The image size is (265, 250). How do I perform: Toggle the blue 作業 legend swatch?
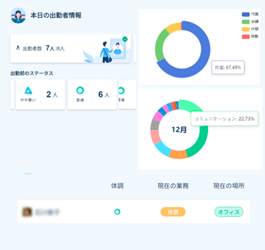click(246, 14)
